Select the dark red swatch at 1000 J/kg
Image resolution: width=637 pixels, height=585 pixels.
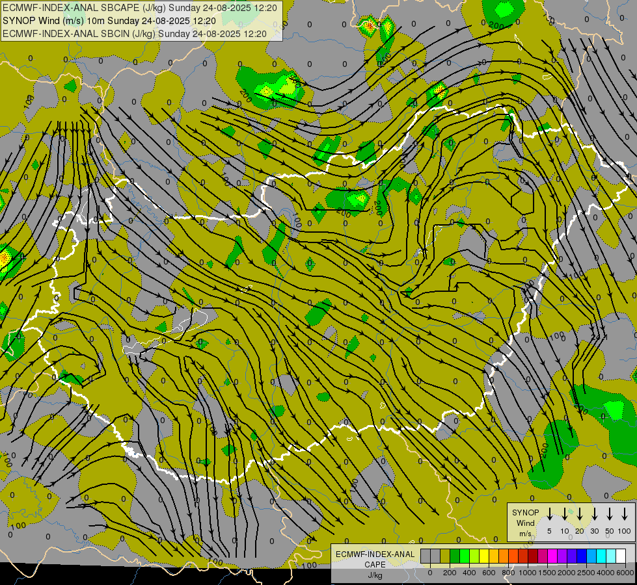click(534, 556)
